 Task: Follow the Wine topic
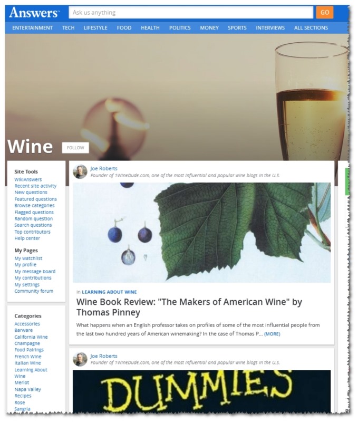tap(75, 148)
